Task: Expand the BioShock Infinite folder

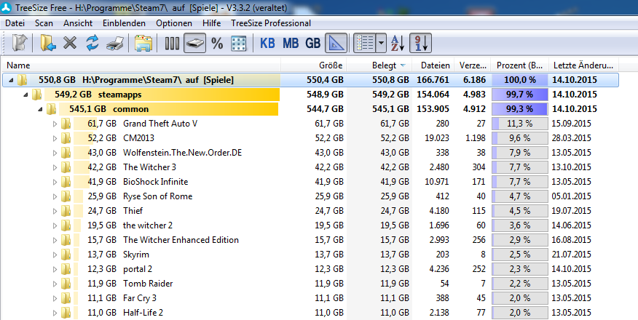Action: [55, 182]
